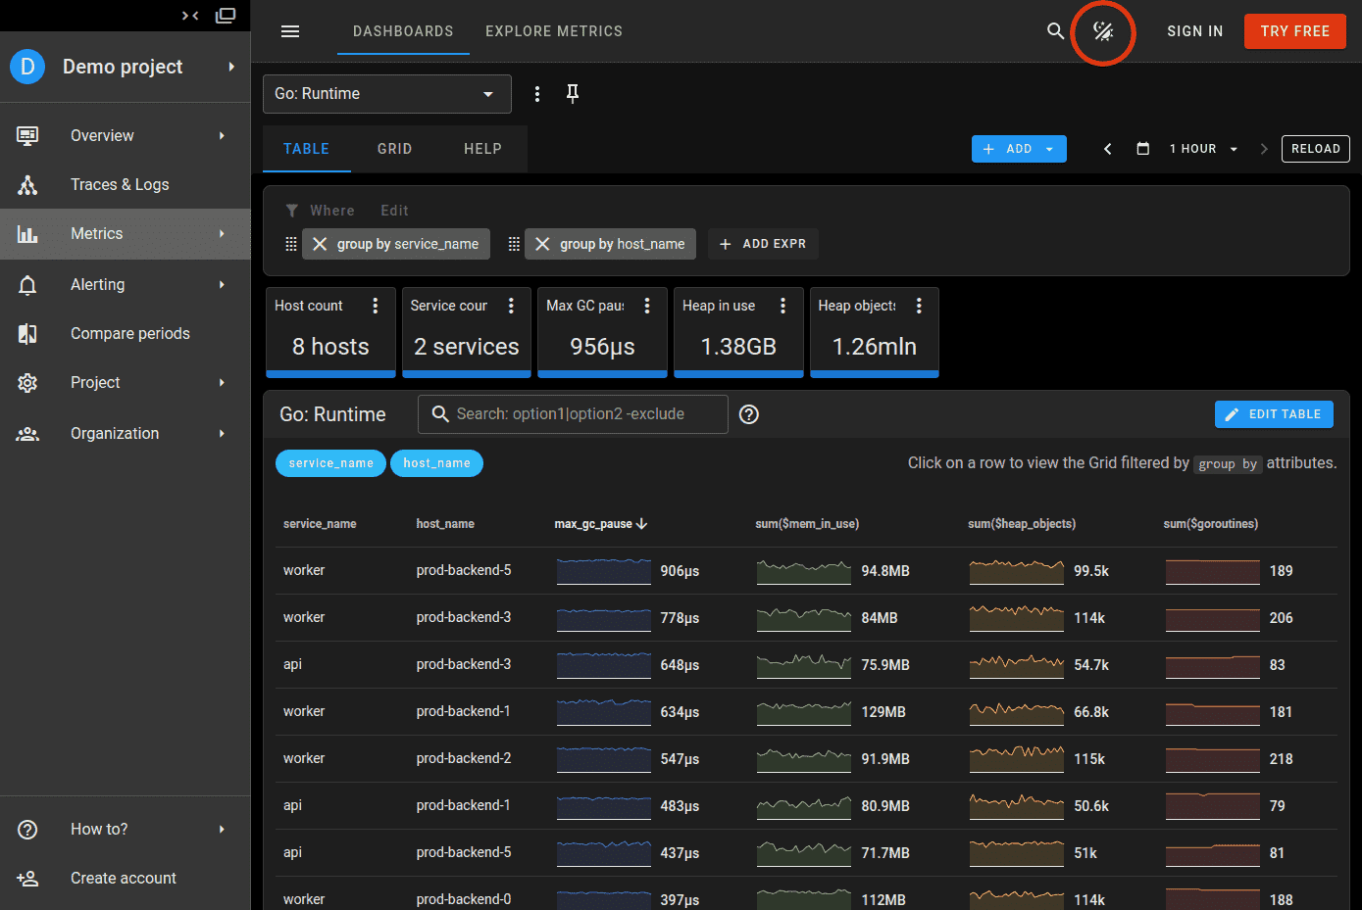This screenshot has width=1362, height=910.
Task: Click the TRY FREE button
Action: point(1295,31)
